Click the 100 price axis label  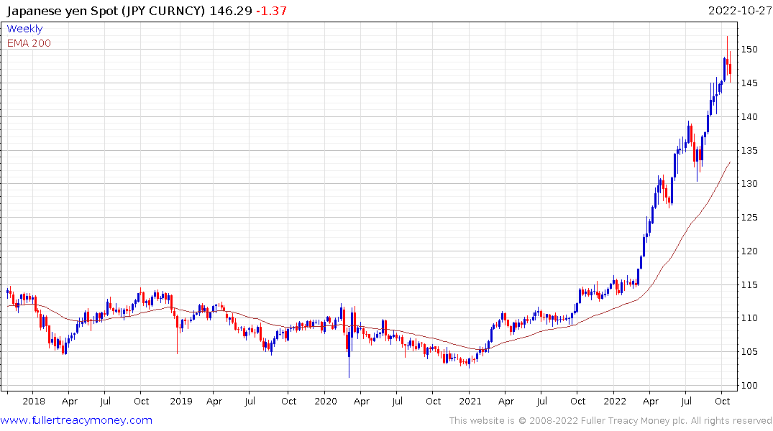point(750,386)
